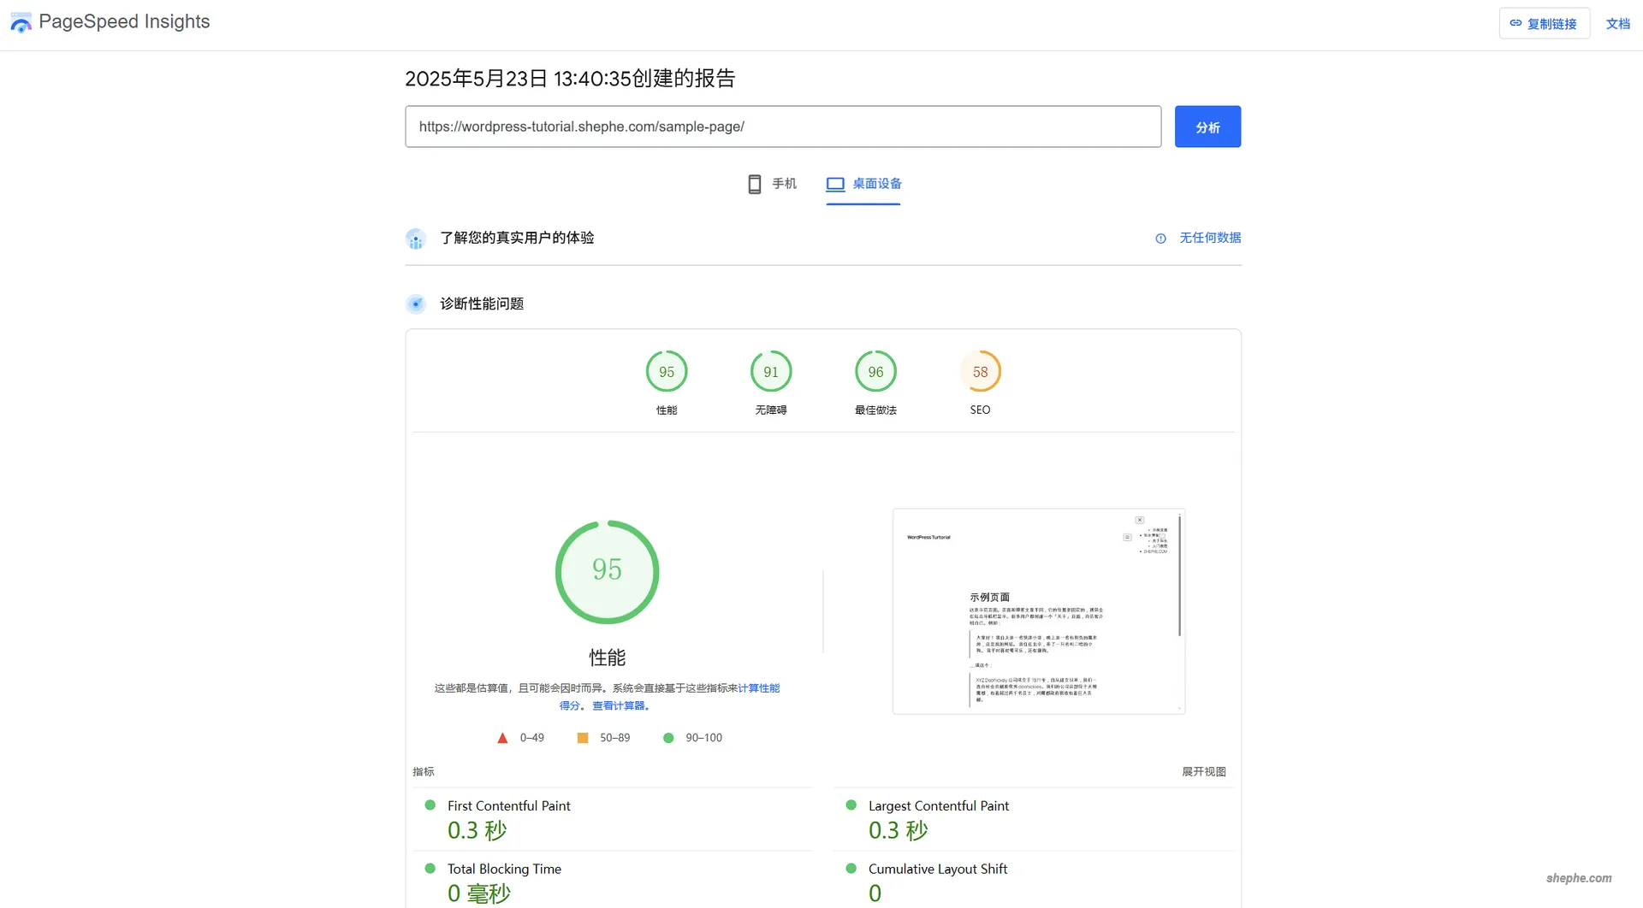Viewport: 1643px width, 908px height.
Task: Close the page preview popup via its × icon
Action: pyautogui.click(x=1139, y=519)
